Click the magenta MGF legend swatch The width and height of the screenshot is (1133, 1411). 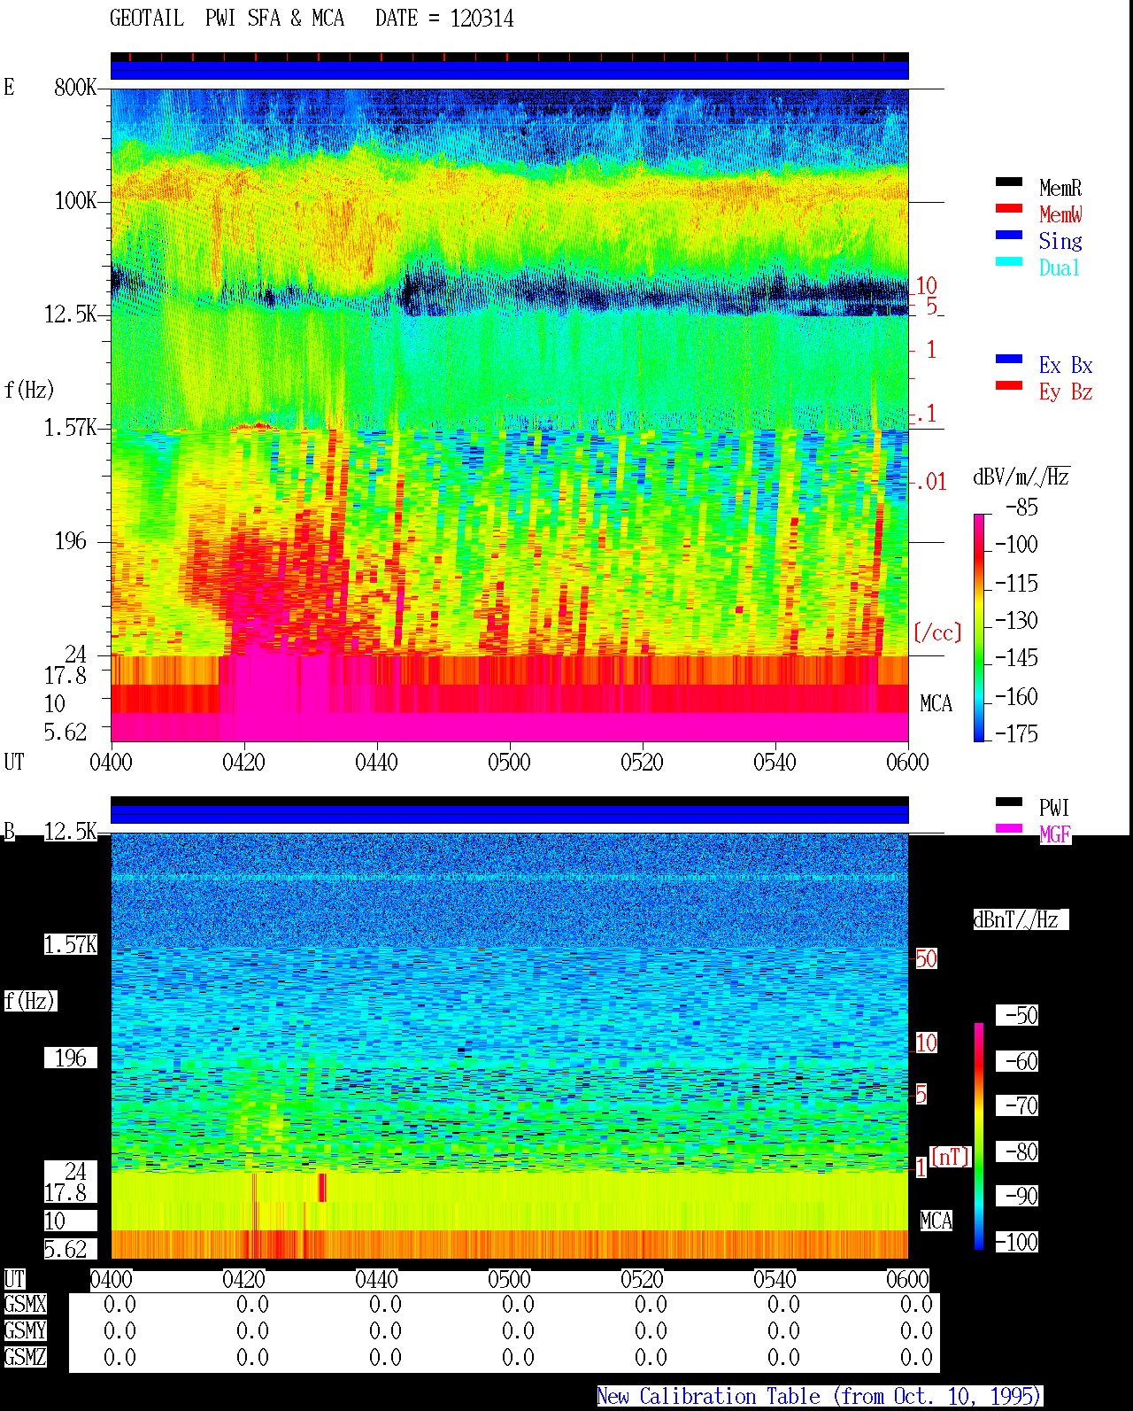coord(1009,828)
